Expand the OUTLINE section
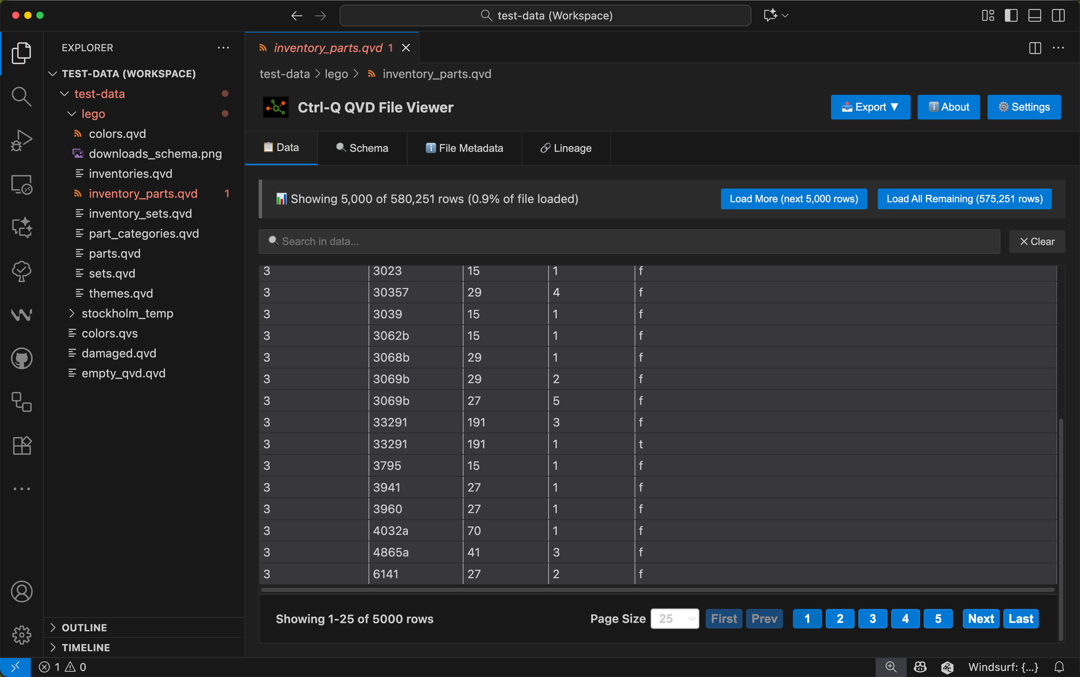The image size is (1080, 677). pos(84,628)
